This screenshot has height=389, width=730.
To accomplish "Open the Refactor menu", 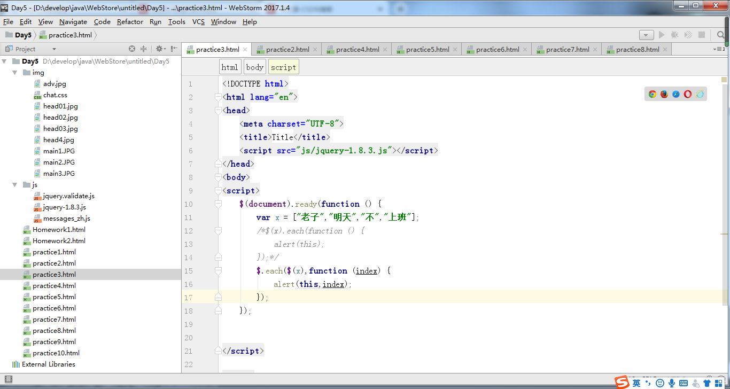I will pos(130,21).
